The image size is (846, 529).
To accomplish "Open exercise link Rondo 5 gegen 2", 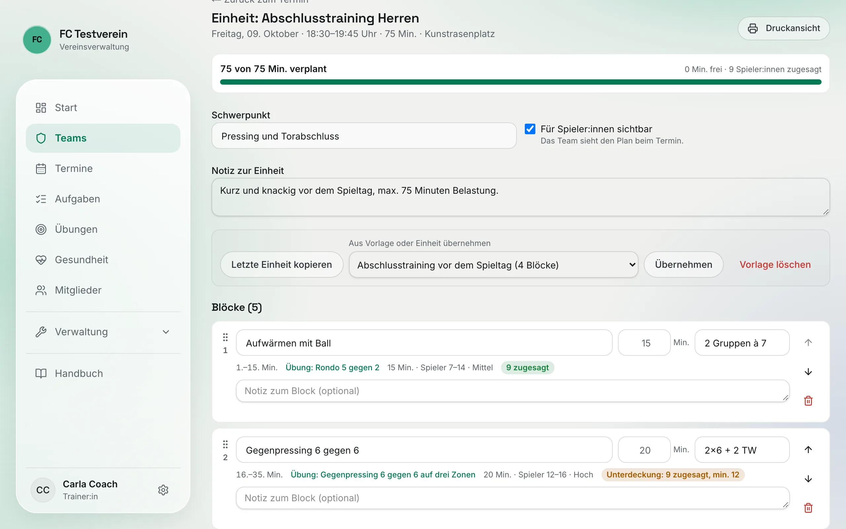I will click(332, 367).
